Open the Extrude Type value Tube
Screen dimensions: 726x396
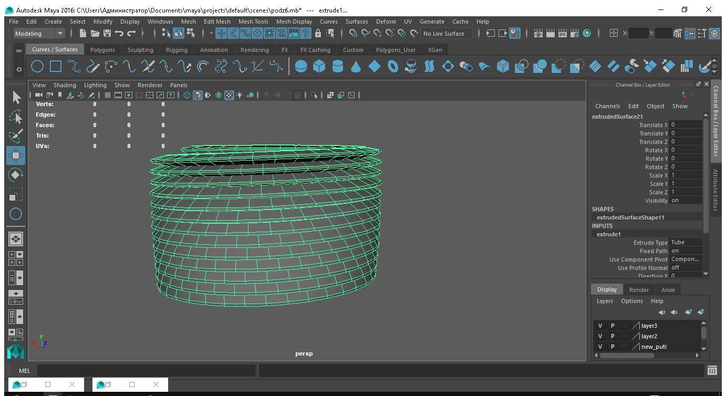684,243
